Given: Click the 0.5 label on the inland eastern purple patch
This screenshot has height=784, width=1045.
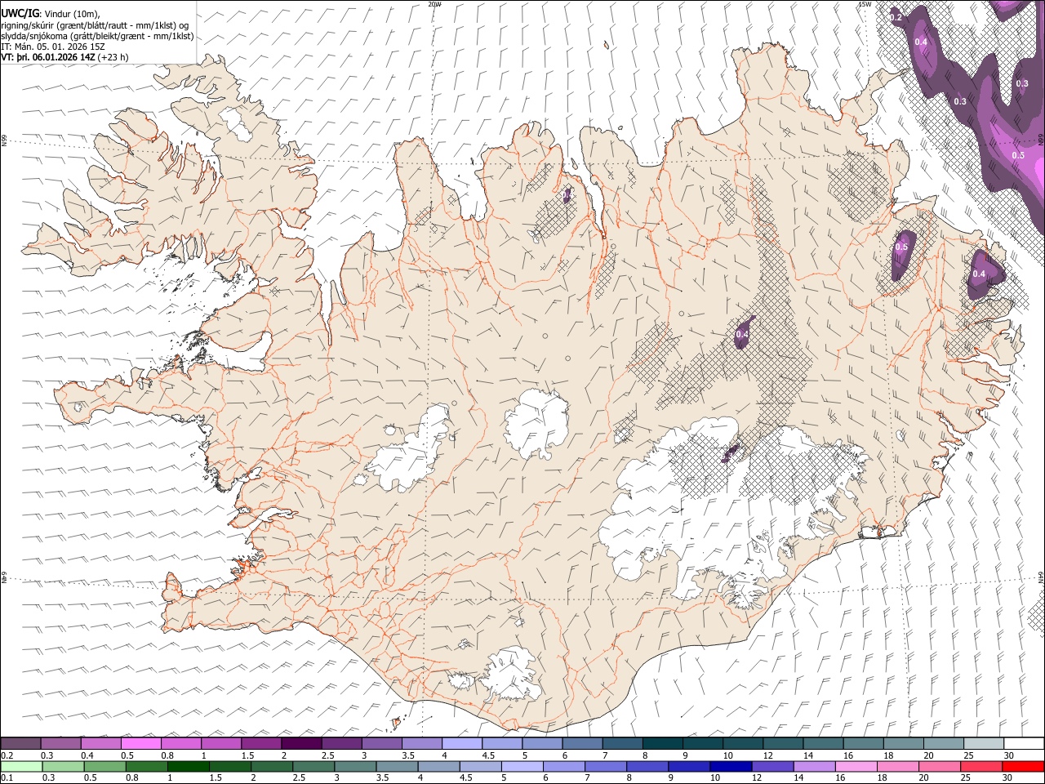Looking at the screenshot, I should coord(902,247).
